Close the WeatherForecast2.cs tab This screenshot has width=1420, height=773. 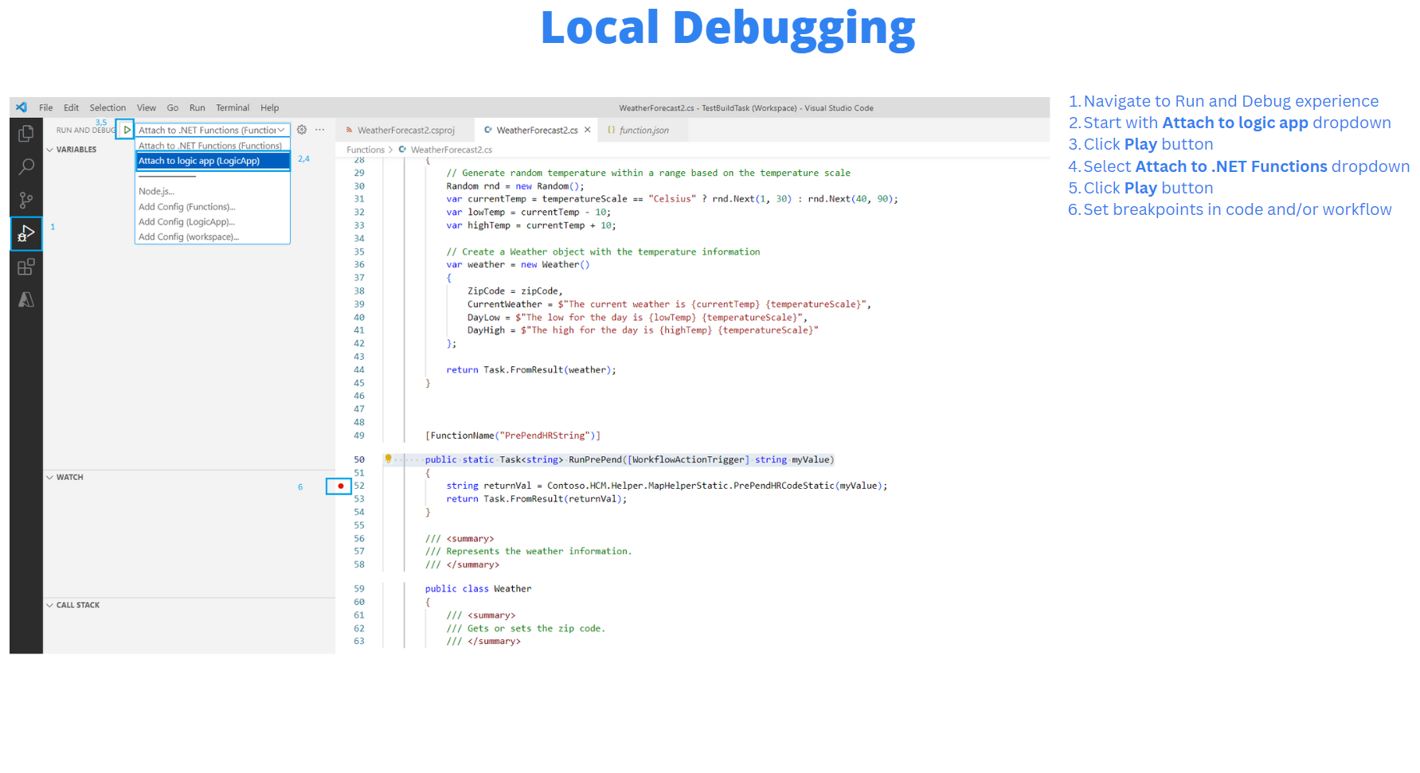click(x=588, y=130)
